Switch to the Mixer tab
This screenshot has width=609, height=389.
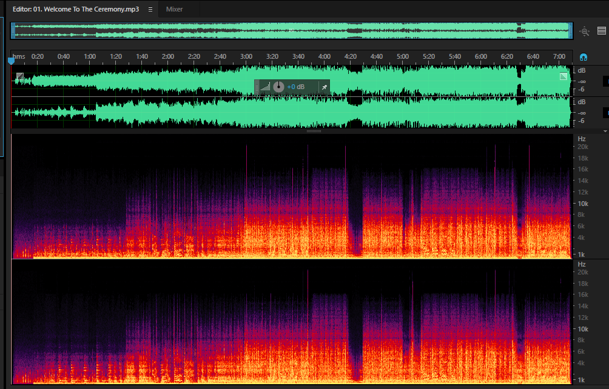click(174, 9)
